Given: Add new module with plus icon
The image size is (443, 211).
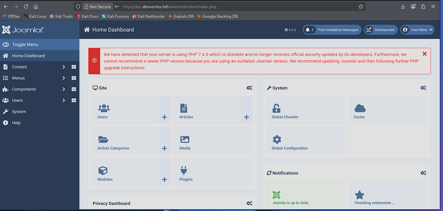Looking at the screenshot, I should coord(165,179).
